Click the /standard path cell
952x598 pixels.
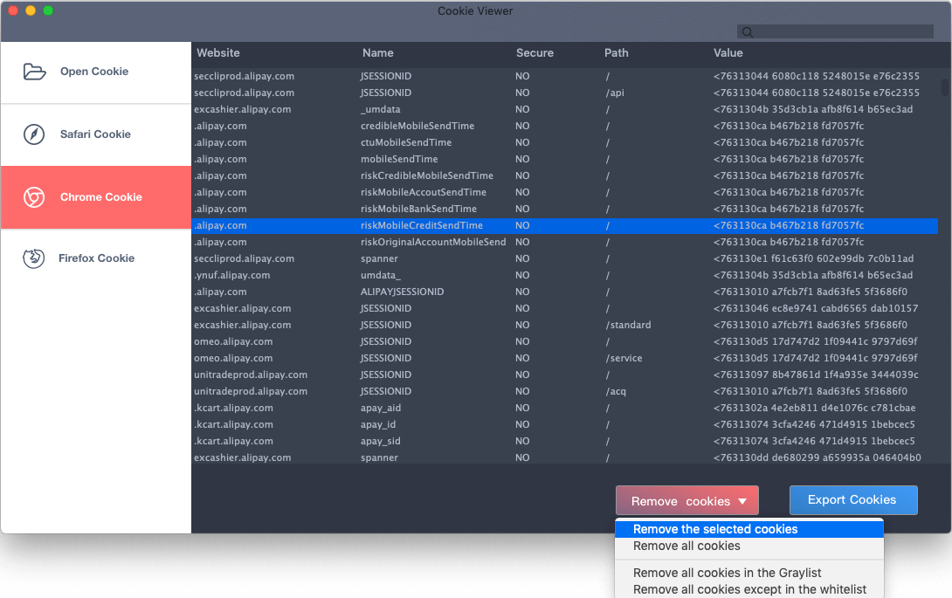click(628, 325)
